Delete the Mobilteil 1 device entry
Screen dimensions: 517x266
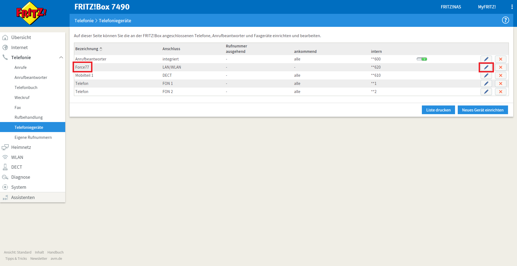coord(500,75)
